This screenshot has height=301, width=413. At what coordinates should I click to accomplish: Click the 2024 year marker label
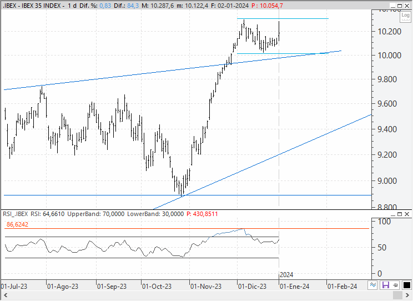286,275
